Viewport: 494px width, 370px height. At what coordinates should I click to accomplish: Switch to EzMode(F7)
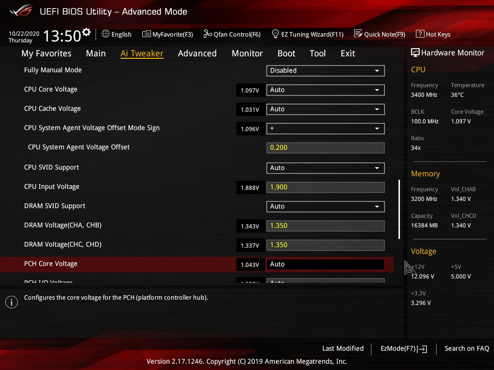tap(404, 349)
